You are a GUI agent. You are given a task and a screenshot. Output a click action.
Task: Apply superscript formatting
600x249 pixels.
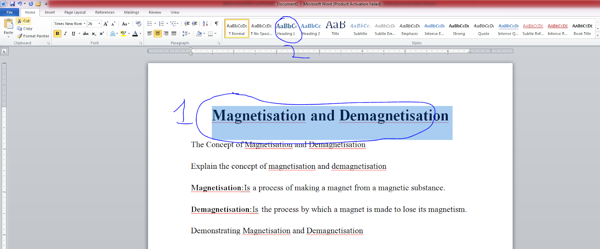point(102,34)
